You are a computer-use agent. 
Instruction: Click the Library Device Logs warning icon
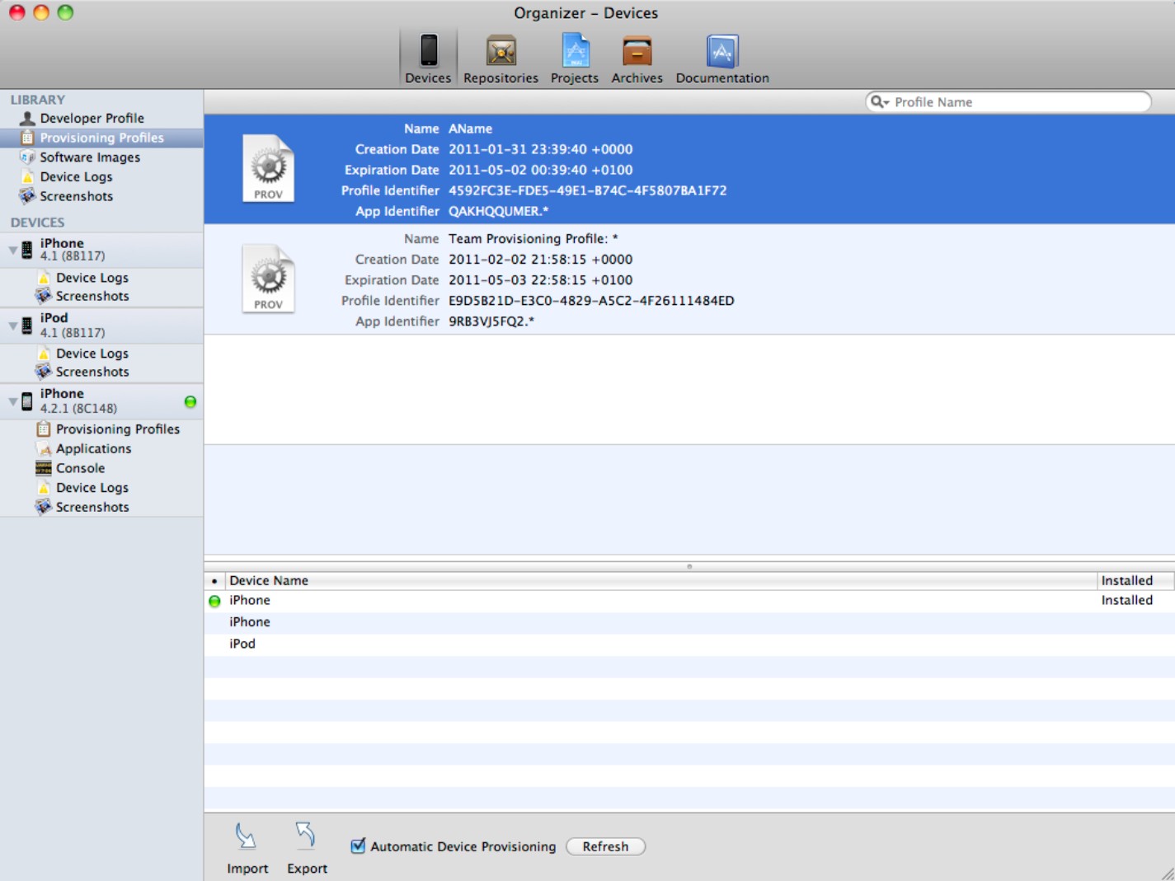point(27,177)
